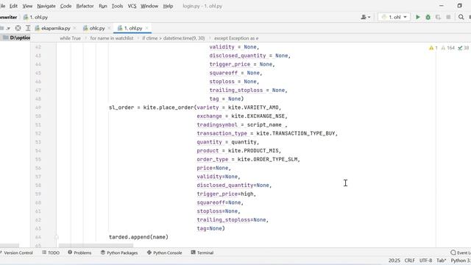Click the 'while True' breadcrumb
This screenshot has width=471, height=265.
[x=70, y=38]
